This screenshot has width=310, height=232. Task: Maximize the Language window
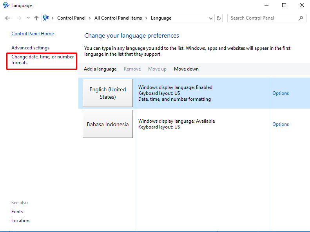tap(284, 5)
